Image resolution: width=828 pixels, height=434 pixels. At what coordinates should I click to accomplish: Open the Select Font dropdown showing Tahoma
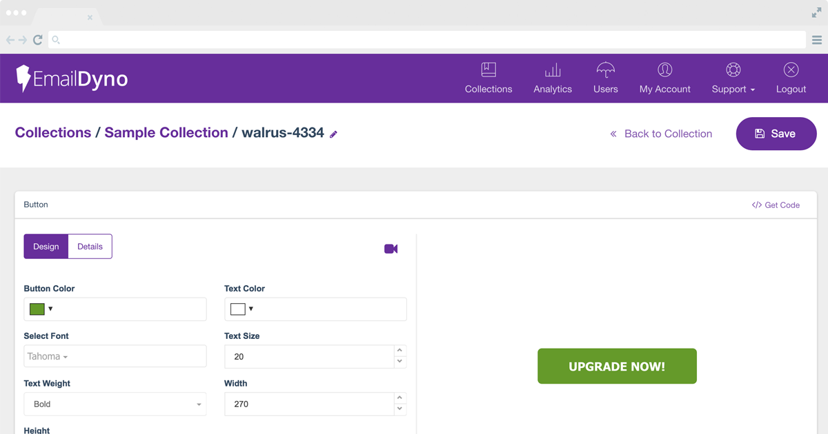(115, 356)
